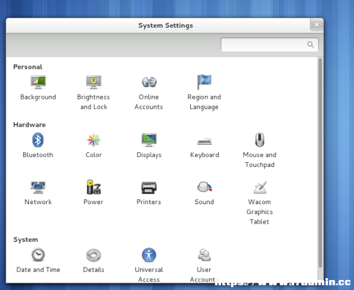Click the "Online Accounts" label
Image resolution: width=354 pixels, height=290 pixels.
click(149, 102)
